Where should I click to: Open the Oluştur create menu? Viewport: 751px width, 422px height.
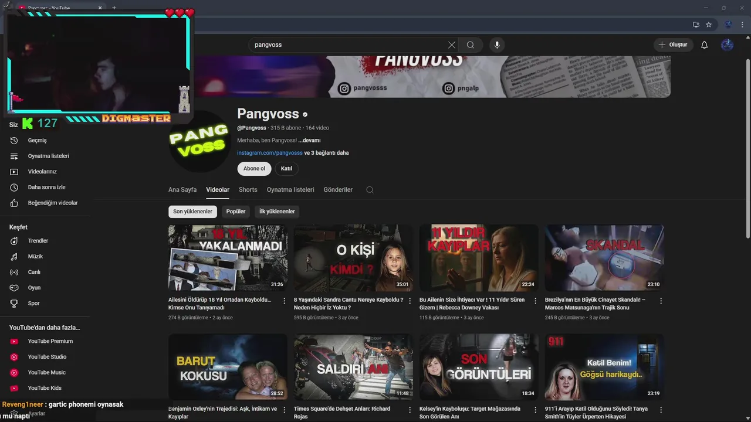coord(673,45)
